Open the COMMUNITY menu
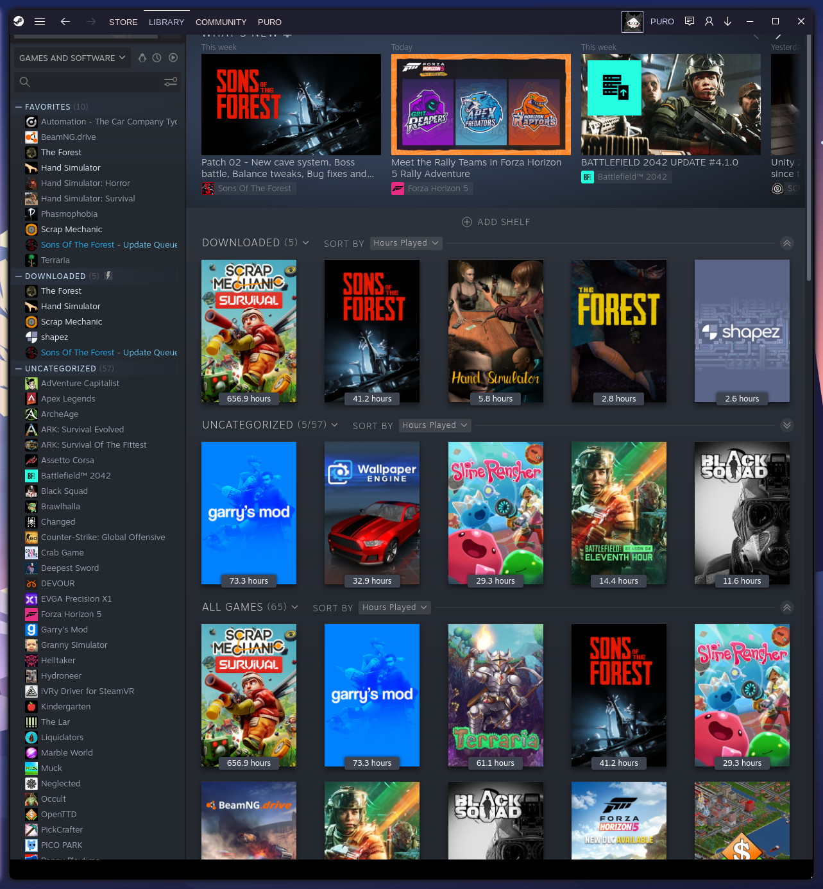Image resolution: width=823 pixels, height=889 pixels. coord(221,22)
